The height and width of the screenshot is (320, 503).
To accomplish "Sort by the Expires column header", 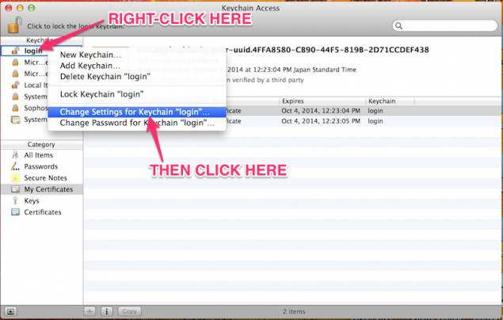I will [322, 101].
